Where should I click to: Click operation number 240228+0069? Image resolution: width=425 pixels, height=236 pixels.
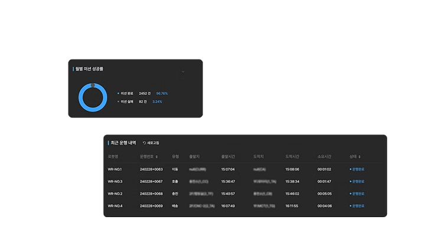[151, 206]
